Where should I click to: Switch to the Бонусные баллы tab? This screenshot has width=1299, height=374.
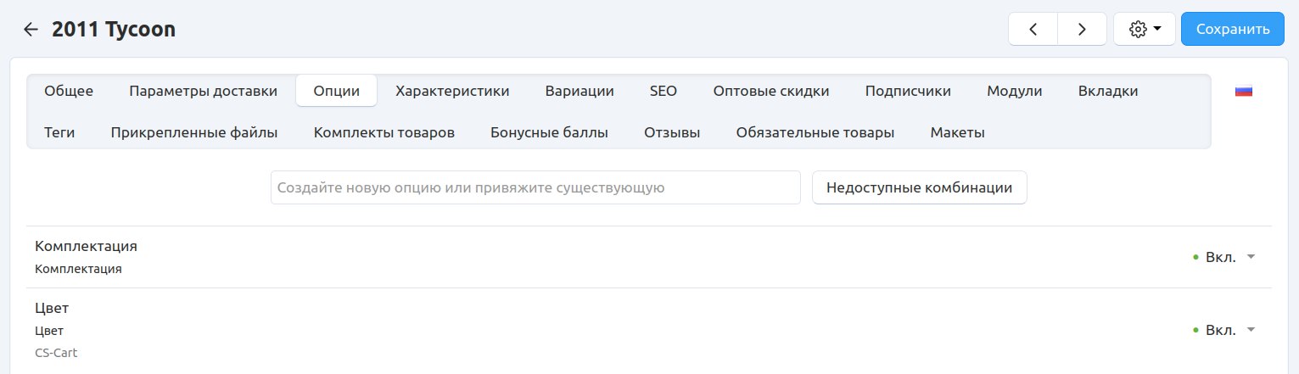549,132
